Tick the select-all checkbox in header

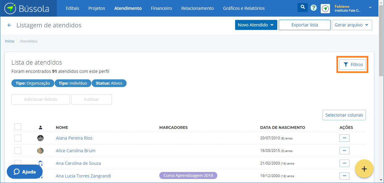(18, 127)
